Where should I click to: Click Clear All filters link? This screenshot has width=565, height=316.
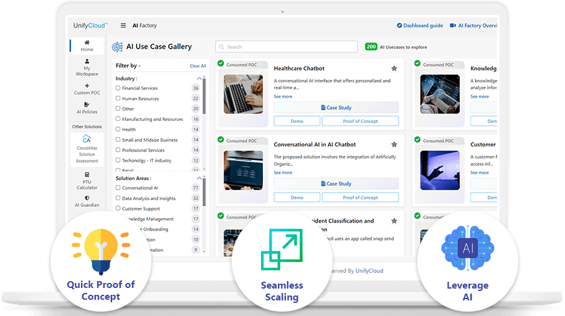click(x=198, y=66)
